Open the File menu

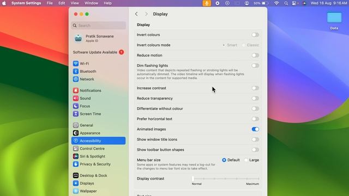click(50, 3)
